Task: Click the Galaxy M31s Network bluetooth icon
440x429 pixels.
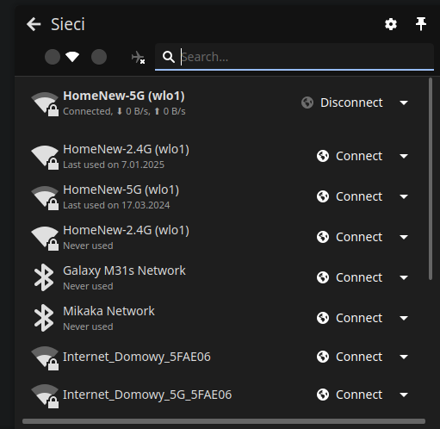Action: (44, 277)
